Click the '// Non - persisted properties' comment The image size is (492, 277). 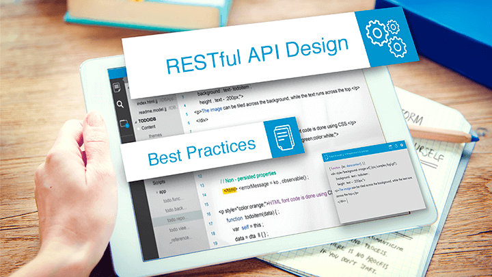[248, 177]
